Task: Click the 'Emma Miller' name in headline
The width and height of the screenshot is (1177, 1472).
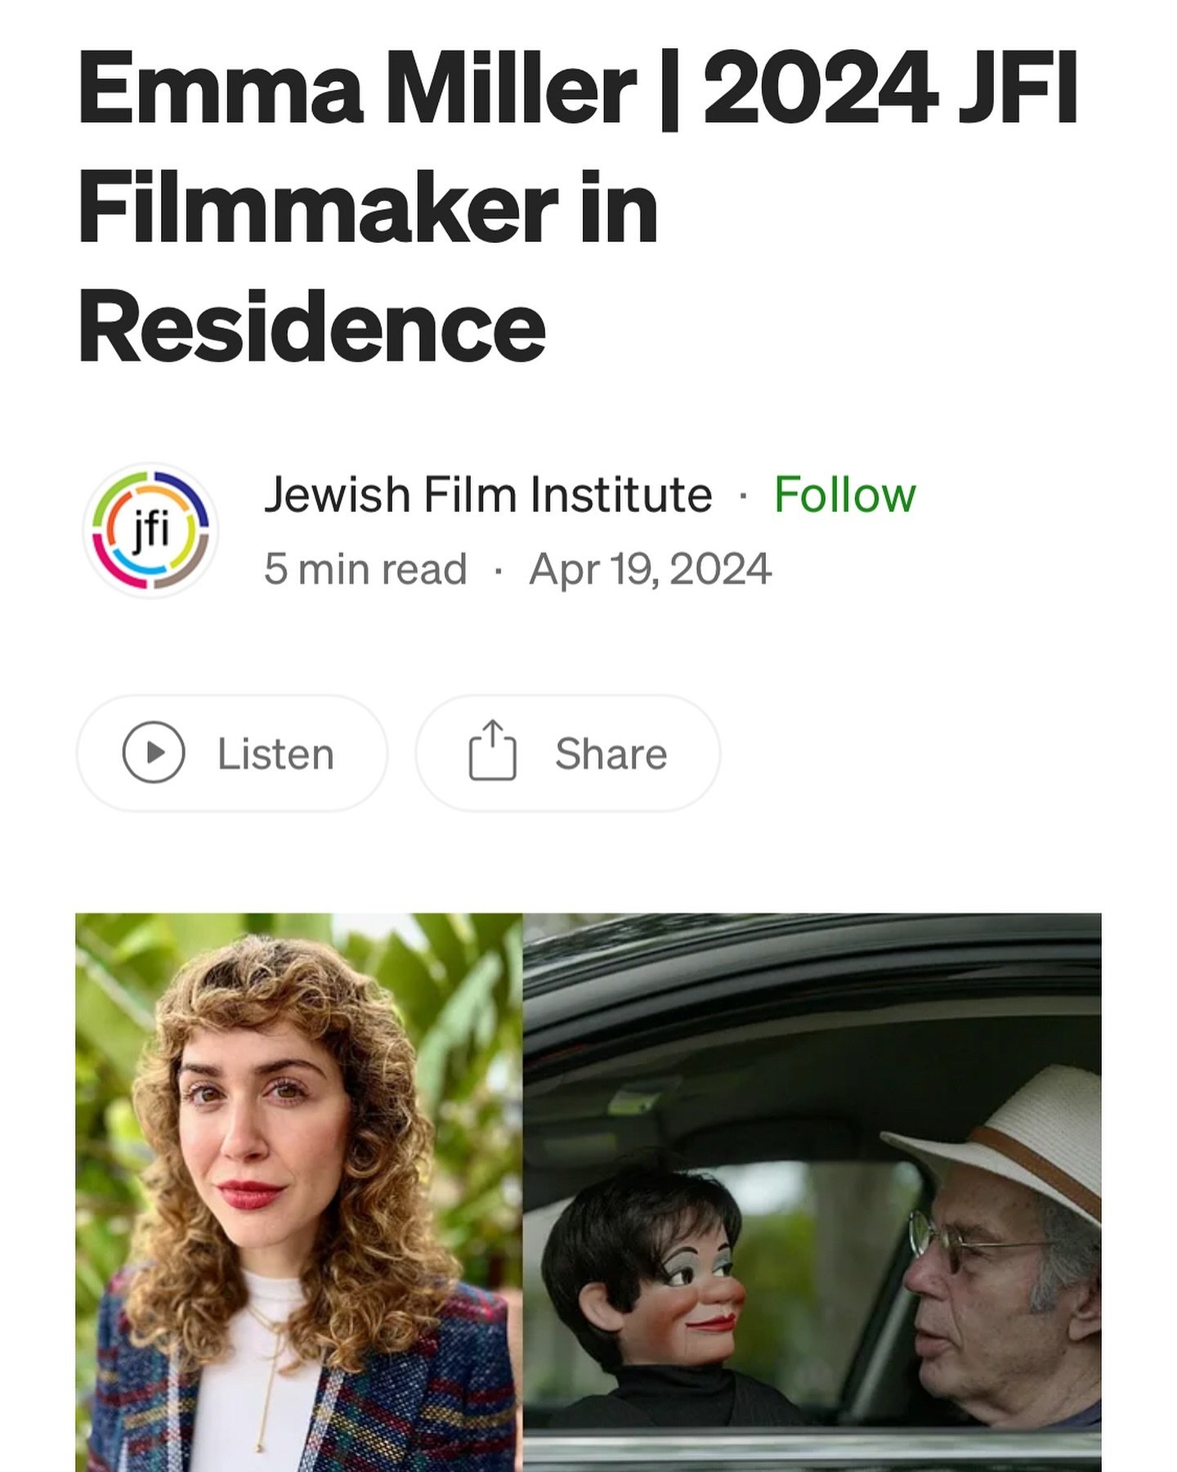Action: [357, 88]
